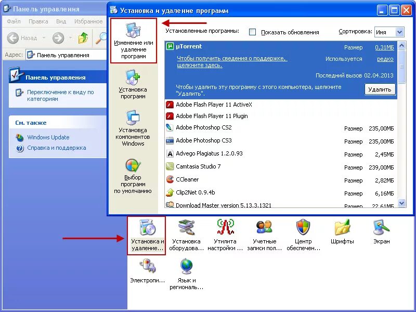Select Adobe Flash Player 11 Plugin icon
The height and width of the screenshot is (312, 416).
coord(170,116)
